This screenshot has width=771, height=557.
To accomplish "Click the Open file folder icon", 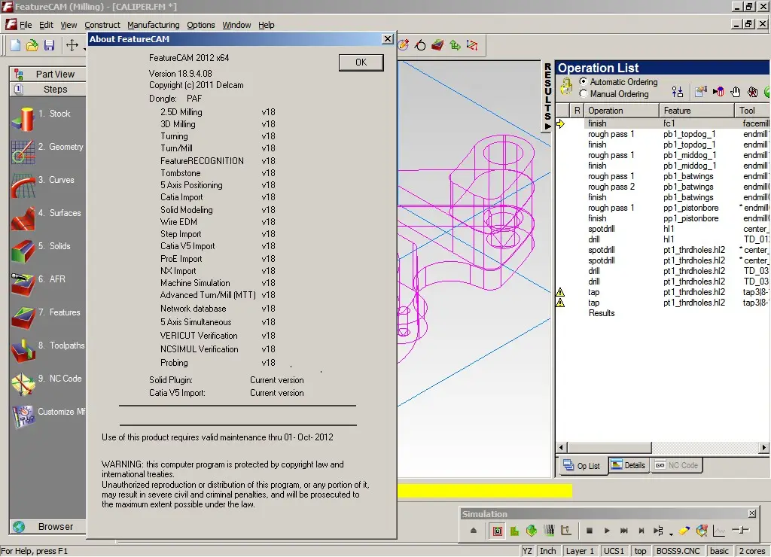I will coord(32,45).
